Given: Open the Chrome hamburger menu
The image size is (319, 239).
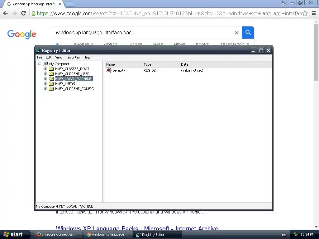Looking at the screenshot, I should point(314,13).
